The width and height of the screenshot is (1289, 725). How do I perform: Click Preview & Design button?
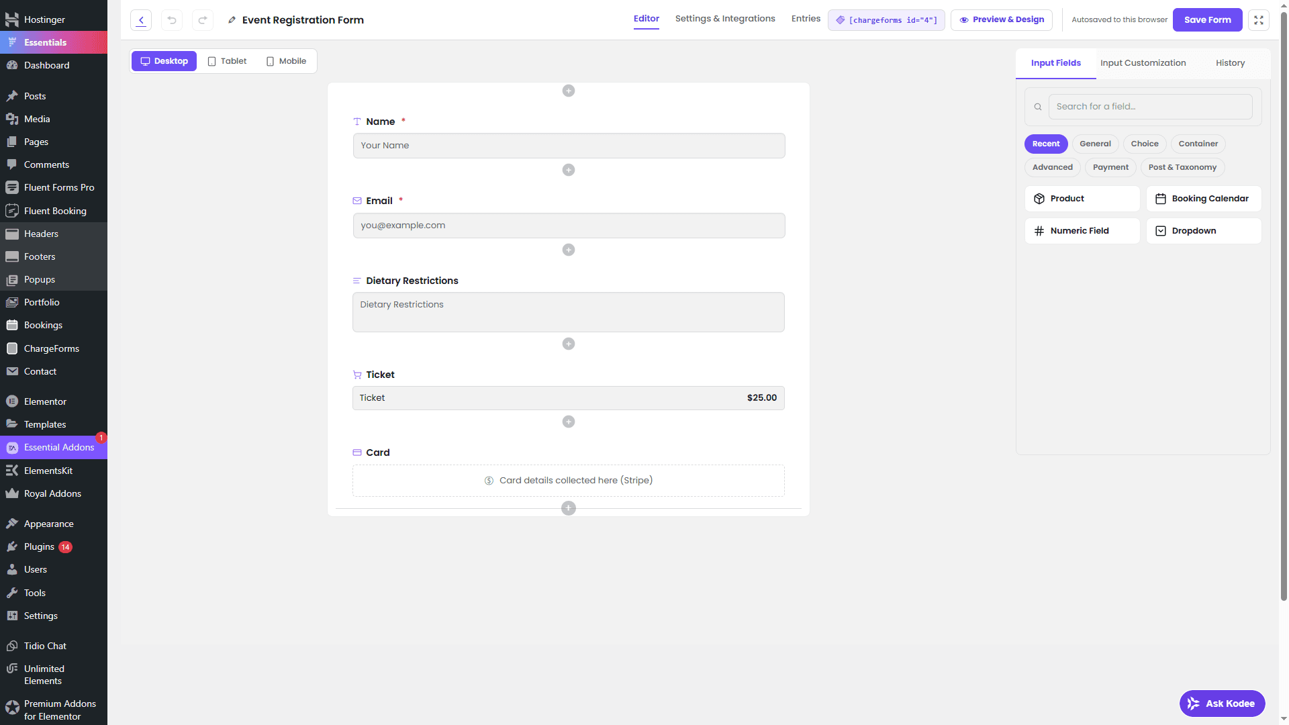[x=1002, y=20]
